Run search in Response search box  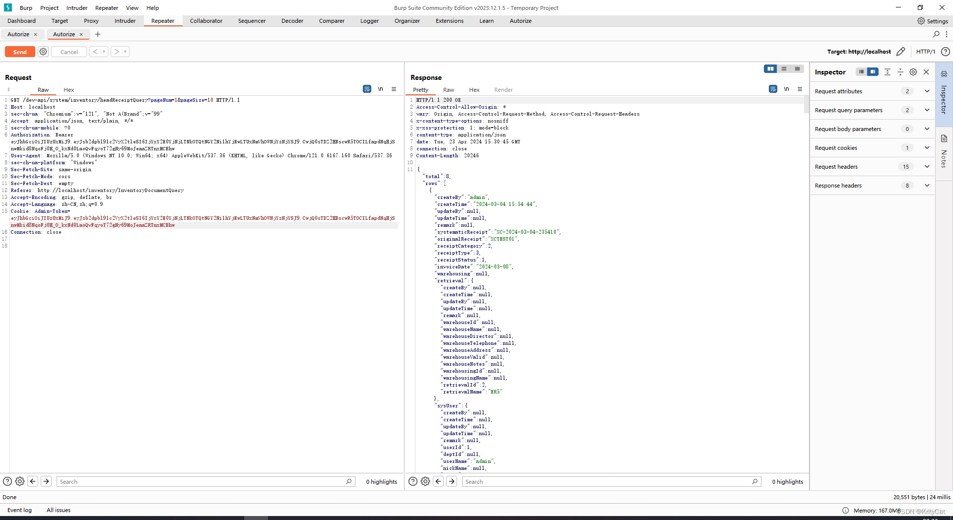[755, 481]
